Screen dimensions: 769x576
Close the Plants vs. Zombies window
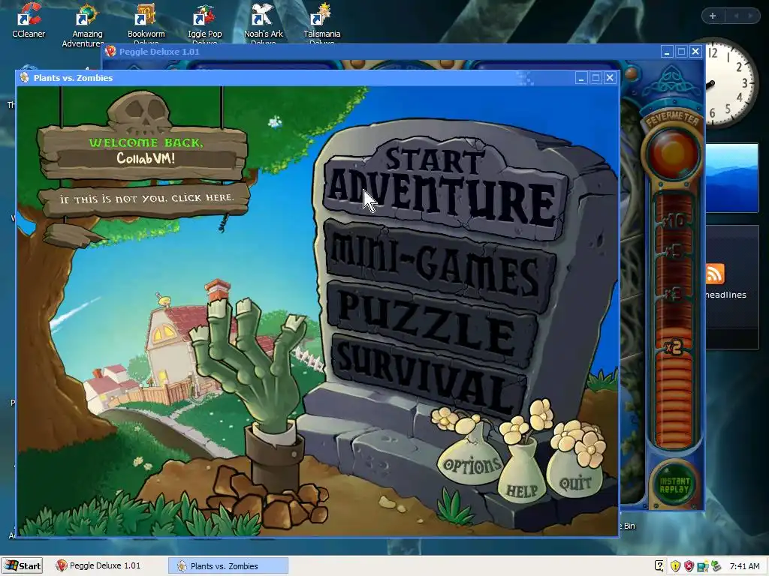click(x=610, y=78)
